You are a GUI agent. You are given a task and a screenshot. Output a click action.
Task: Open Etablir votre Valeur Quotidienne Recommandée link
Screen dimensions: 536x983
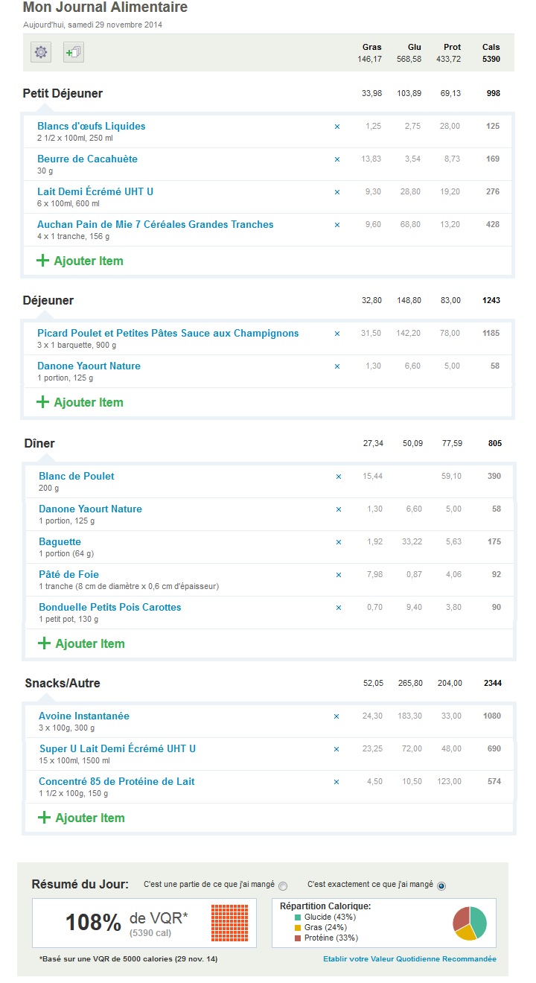pyautogui.click(x=409, y=958)
